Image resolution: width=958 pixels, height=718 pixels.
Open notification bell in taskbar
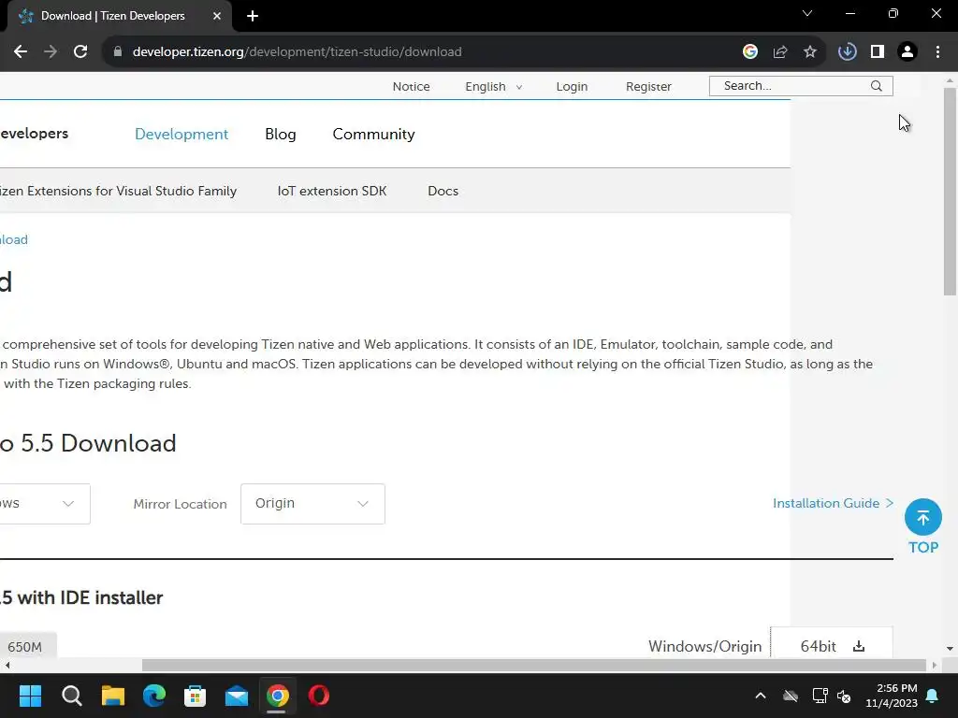tap(933, 696)
